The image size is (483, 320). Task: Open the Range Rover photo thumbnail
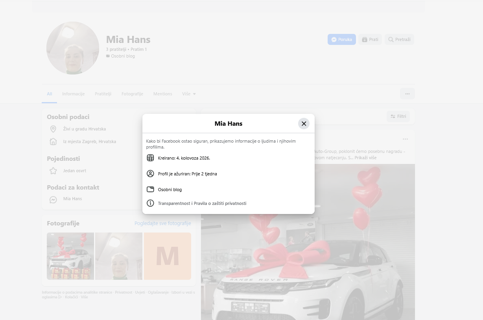coord(70,256)
